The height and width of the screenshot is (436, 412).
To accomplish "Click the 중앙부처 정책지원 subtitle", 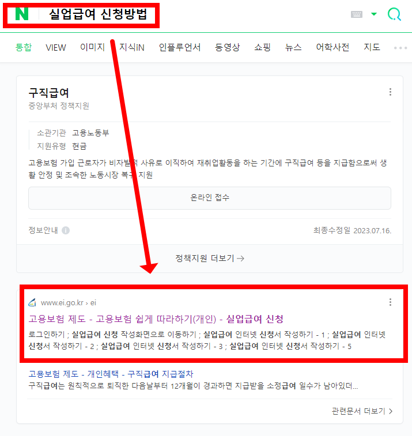I will [59, 106].
